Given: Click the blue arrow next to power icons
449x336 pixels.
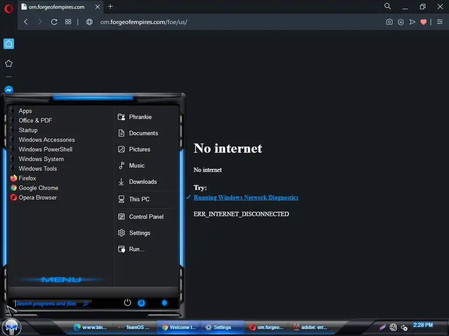Looking at the screenshot, I should [x=164, y=303].
